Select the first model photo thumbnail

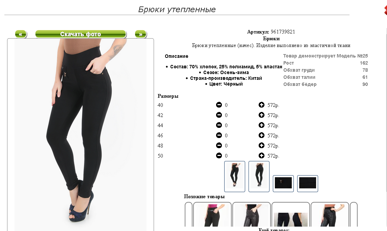[234, 177]
